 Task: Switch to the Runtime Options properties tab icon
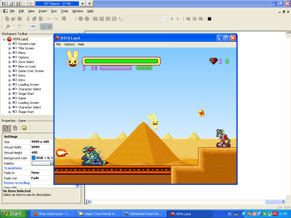pyautogui.click(x=15, y=128)
